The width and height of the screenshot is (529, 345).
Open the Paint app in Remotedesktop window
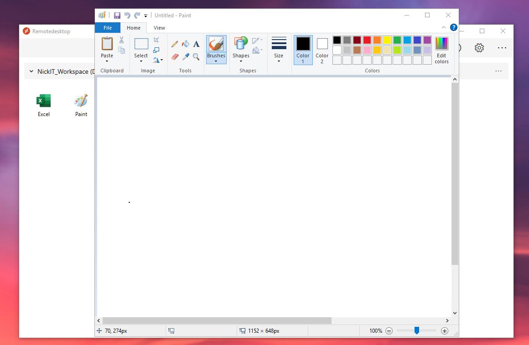pos(81,105)
